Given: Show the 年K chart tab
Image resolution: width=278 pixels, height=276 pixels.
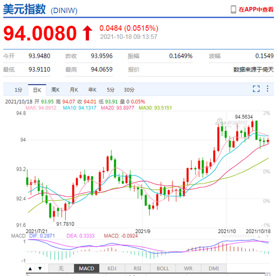Looking at the screenshot, I should pos(92,90).
